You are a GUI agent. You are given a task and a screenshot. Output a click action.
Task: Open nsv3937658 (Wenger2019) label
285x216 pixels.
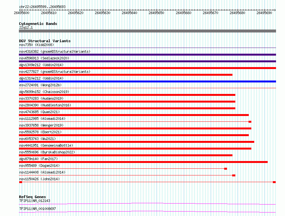[41, 125]
